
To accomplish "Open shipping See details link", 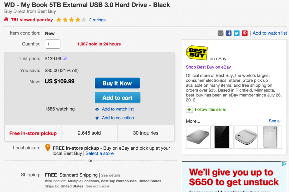I will click(111, 175).
